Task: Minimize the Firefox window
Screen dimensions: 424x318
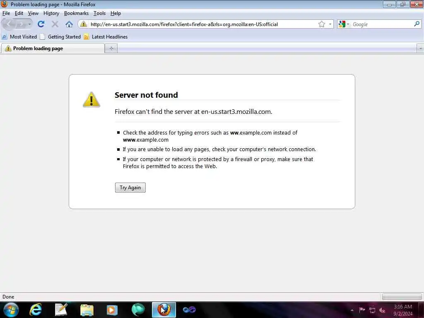Action: click(x=389, y=4)
